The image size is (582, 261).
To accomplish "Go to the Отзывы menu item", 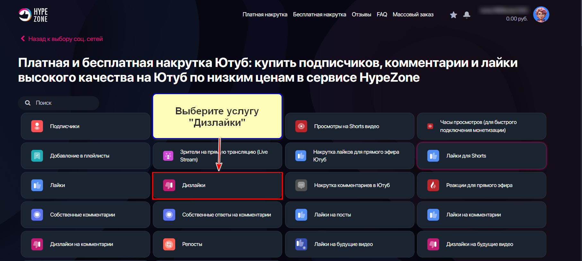I will (361, 14).
